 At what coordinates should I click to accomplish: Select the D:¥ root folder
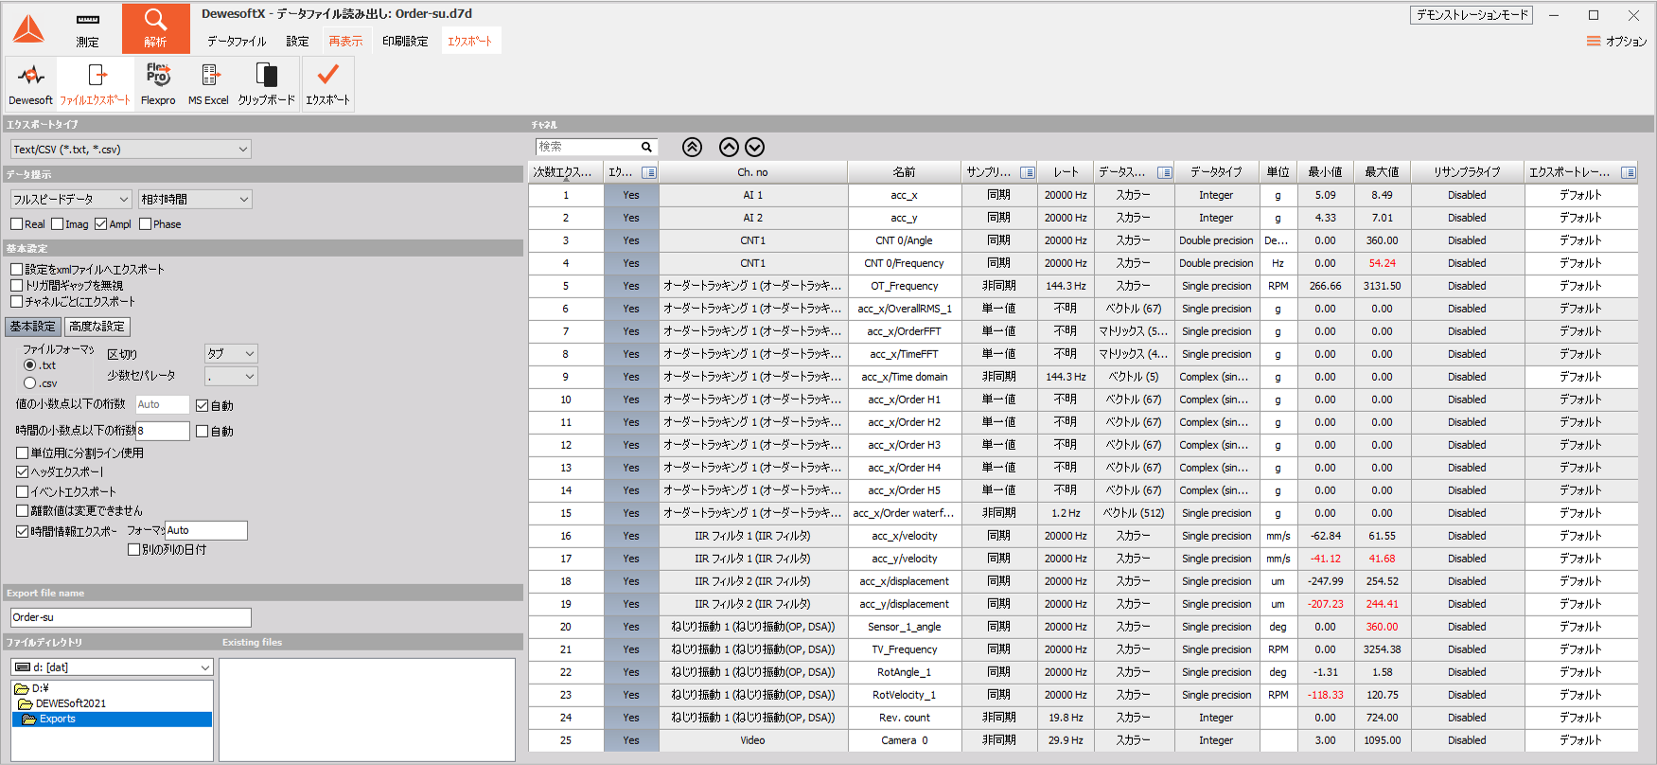point(32,688)
